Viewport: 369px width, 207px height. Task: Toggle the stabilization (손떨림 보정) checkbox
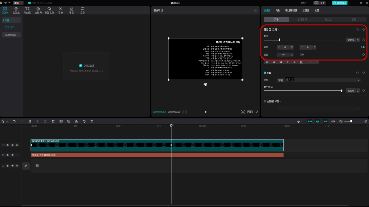coord(265,101)
